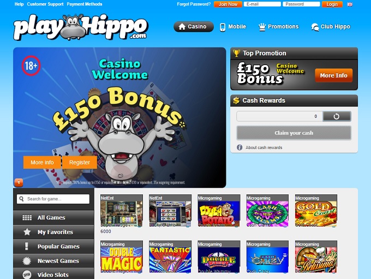371x279 pixels.
Task: Click the Forgot Password link
Action: [194, 4]
